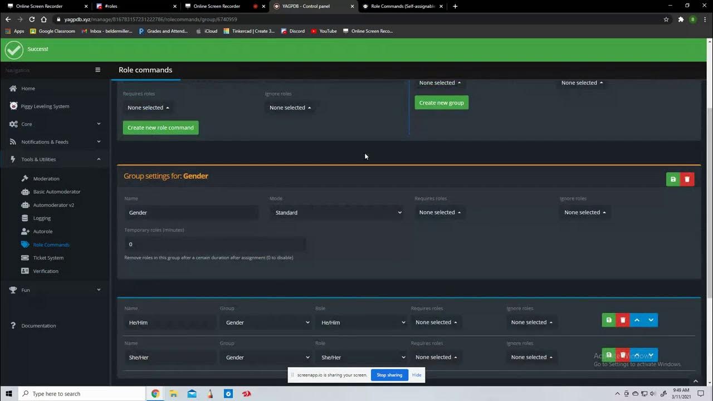Image resolution: width=713 pixels, height=401 pixels.
Task: Open Discord bookmark
Action: click(x=293, y=31)
